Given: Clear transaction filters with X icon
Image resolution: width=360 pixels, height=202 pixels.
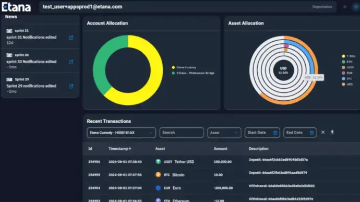Looking at the screenshot, I should coord(323,132).
